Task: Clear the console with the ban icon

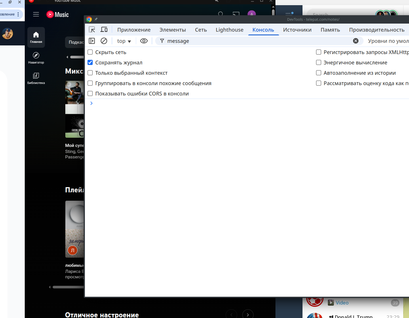Action: pos(104,41)
